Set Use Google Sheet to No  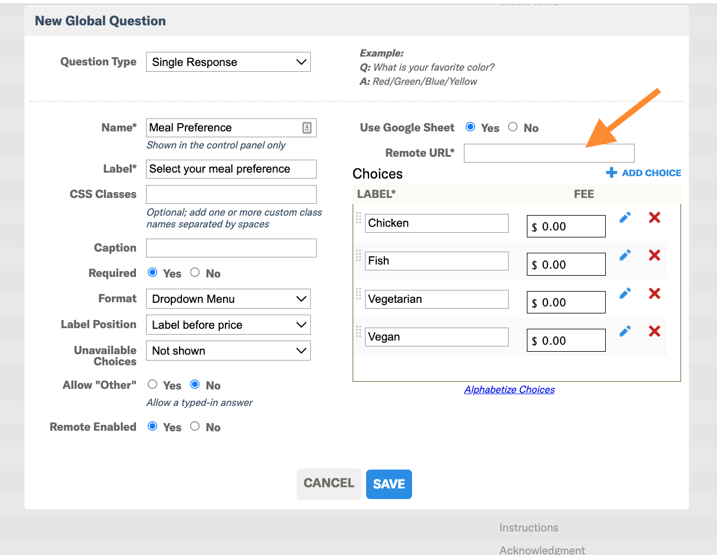pos(513,127)
